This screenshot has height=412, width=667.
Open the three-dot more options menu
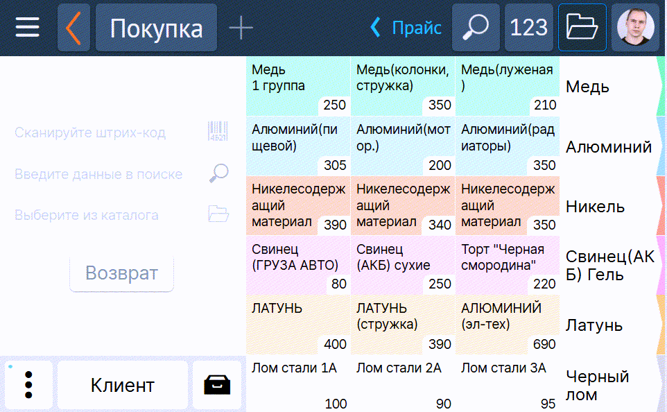(28, 385)
